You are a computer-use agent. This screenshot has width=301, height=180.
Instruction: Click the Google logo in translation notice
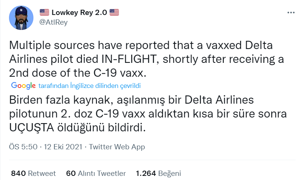(23, 85)
